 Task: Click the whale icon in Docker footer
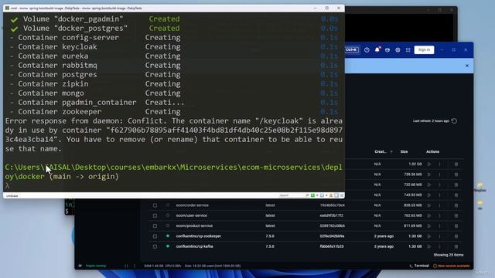pyautogui.click(x=80, y=266)
